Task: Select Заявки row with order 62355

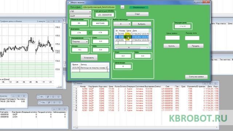Action: pos(146,96)
